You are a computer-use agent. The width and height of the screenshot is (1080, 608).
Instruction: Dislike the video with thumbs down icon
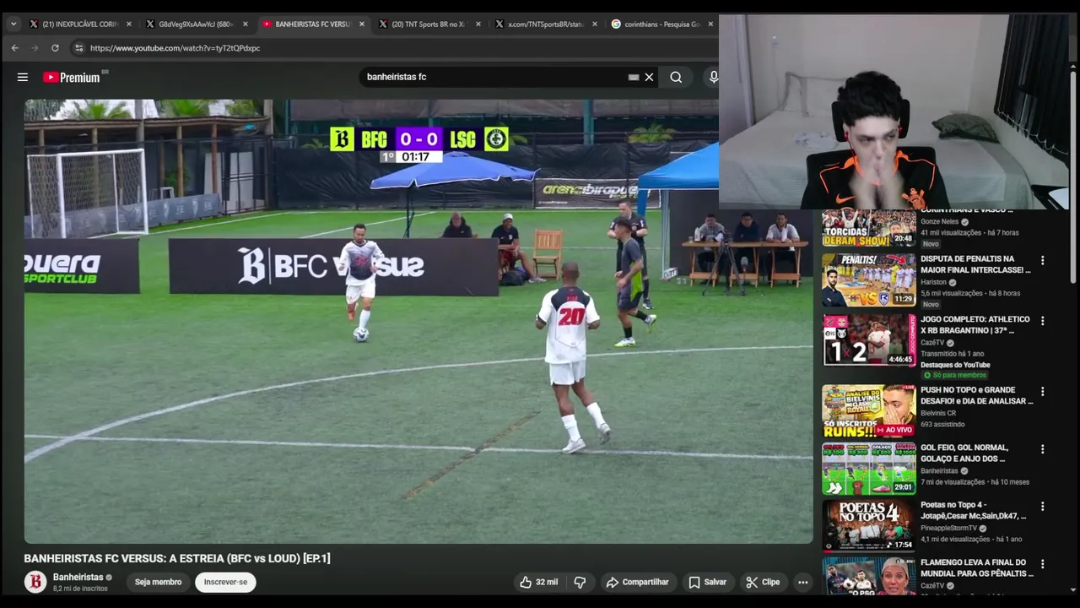[x=580, y=582]
